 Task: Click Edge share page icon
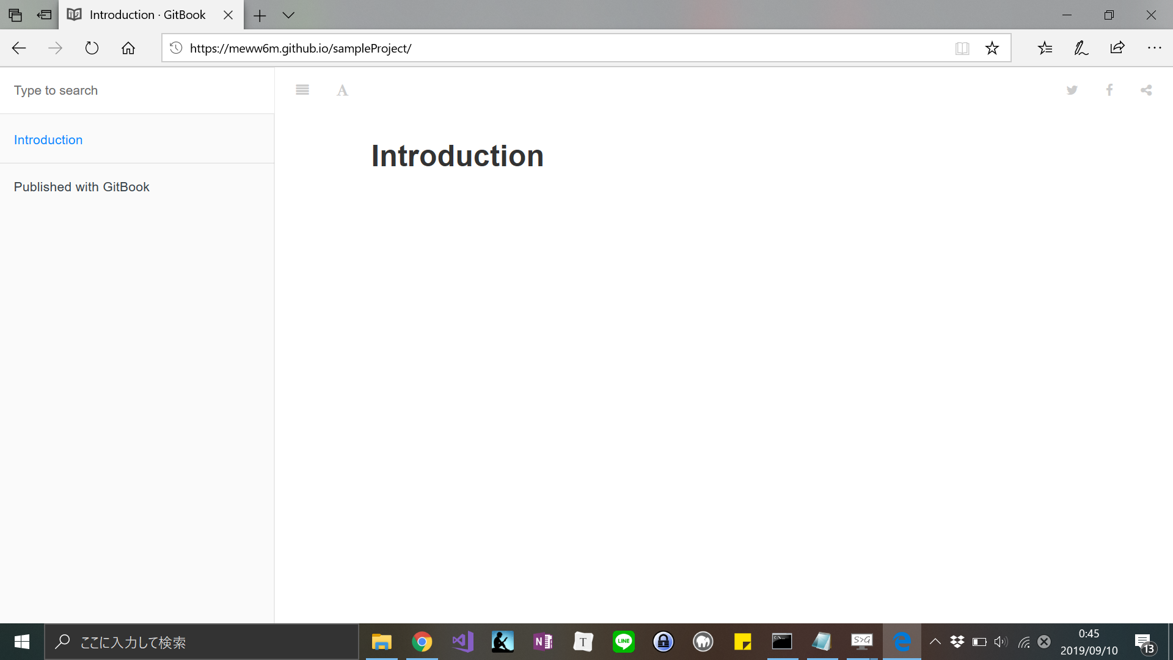[1117, 48]
